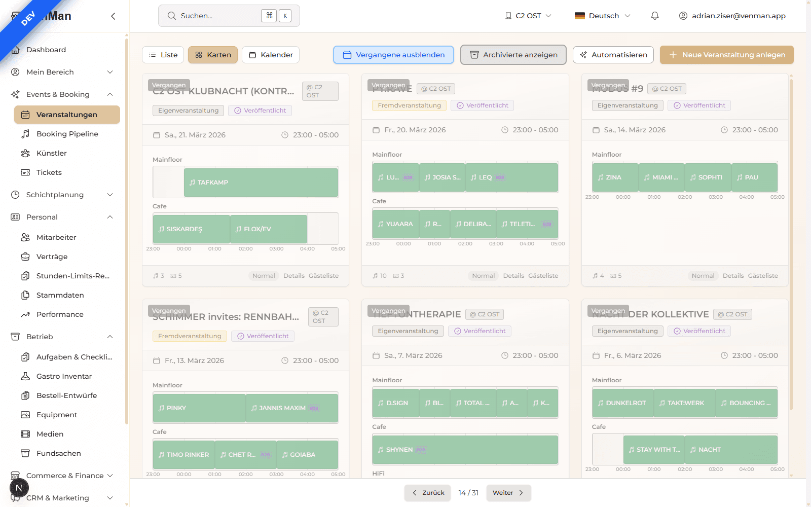Toggle Vergangene ausblenden filter
811x507 pixels.
(x=394, y=55)
